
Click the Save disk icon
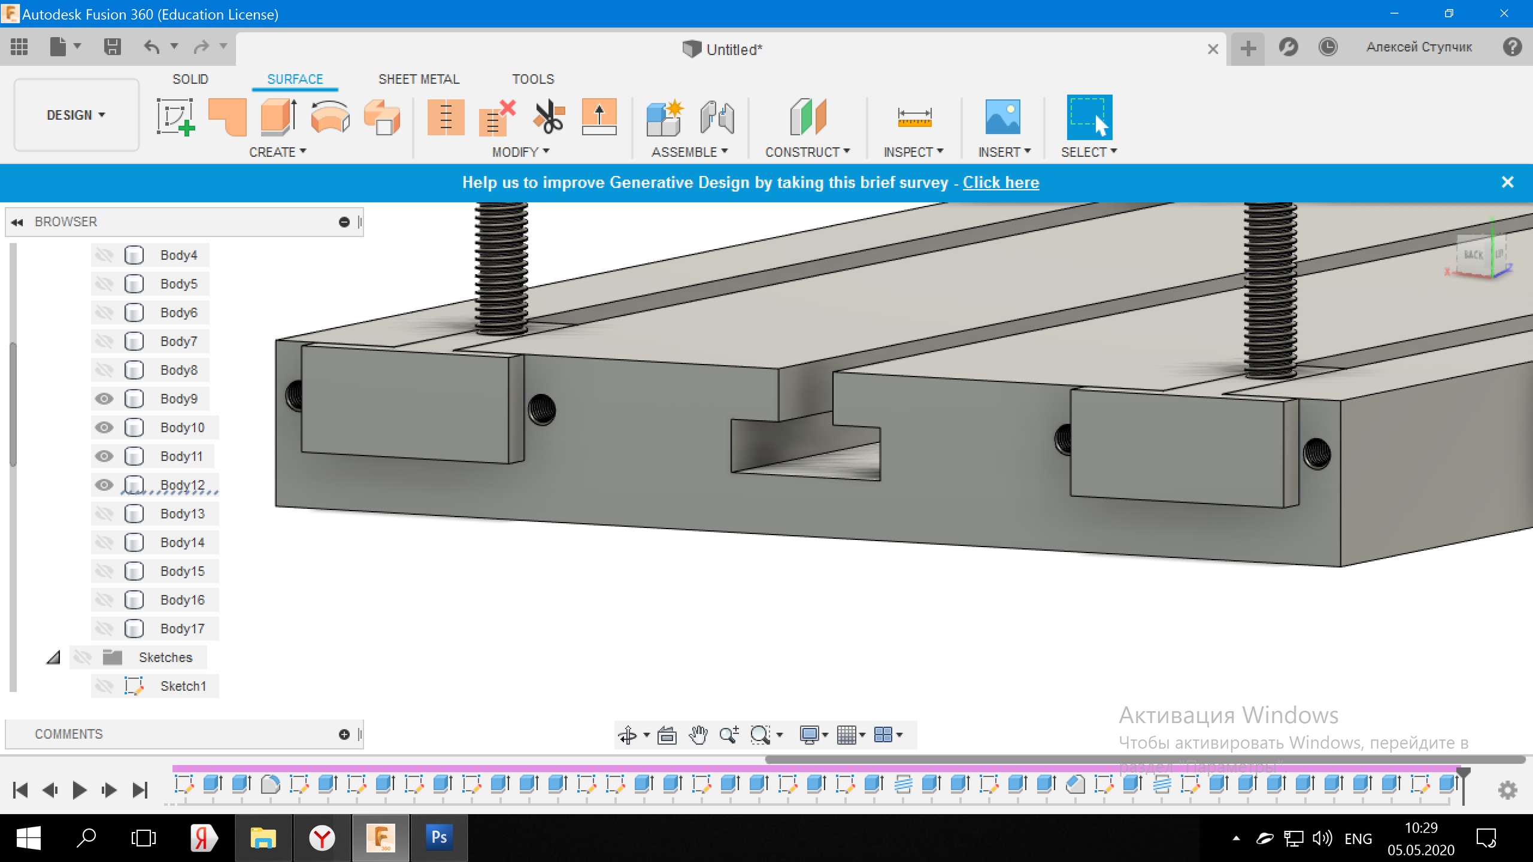click(113, 47)
